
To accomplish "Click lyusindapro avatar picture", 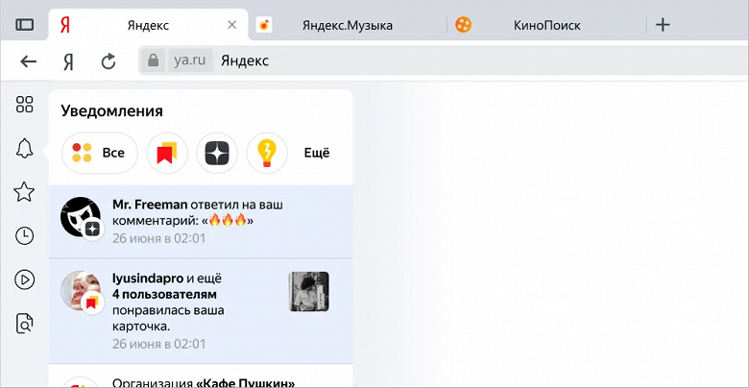I will click(x=81, y=291).
